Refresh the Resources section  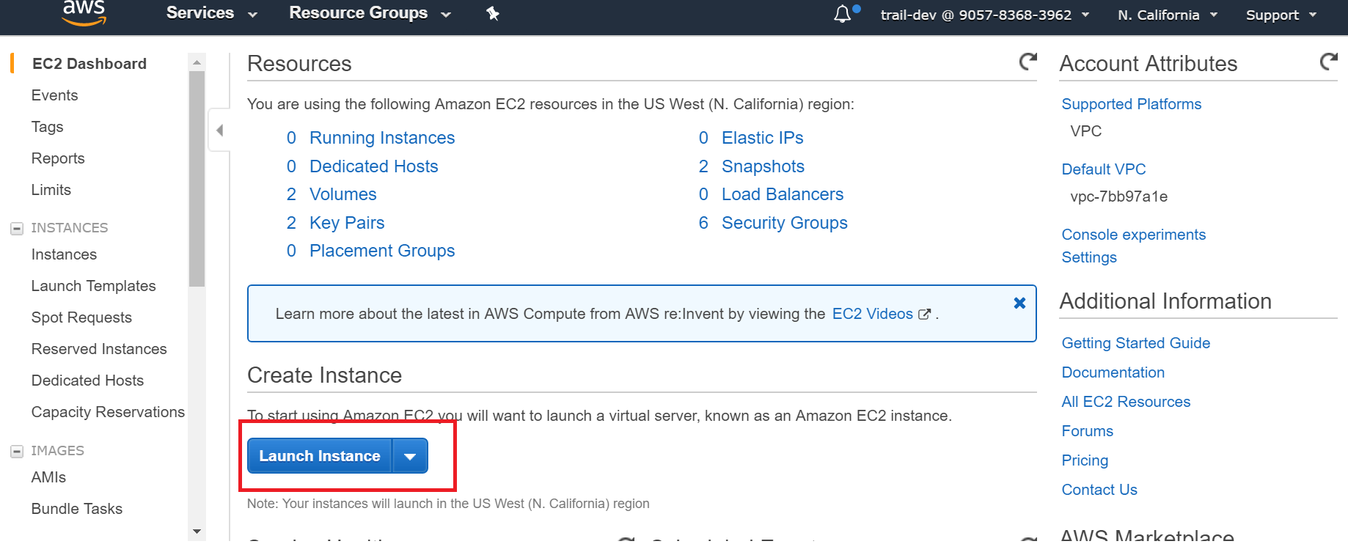tap(1028, 62)
